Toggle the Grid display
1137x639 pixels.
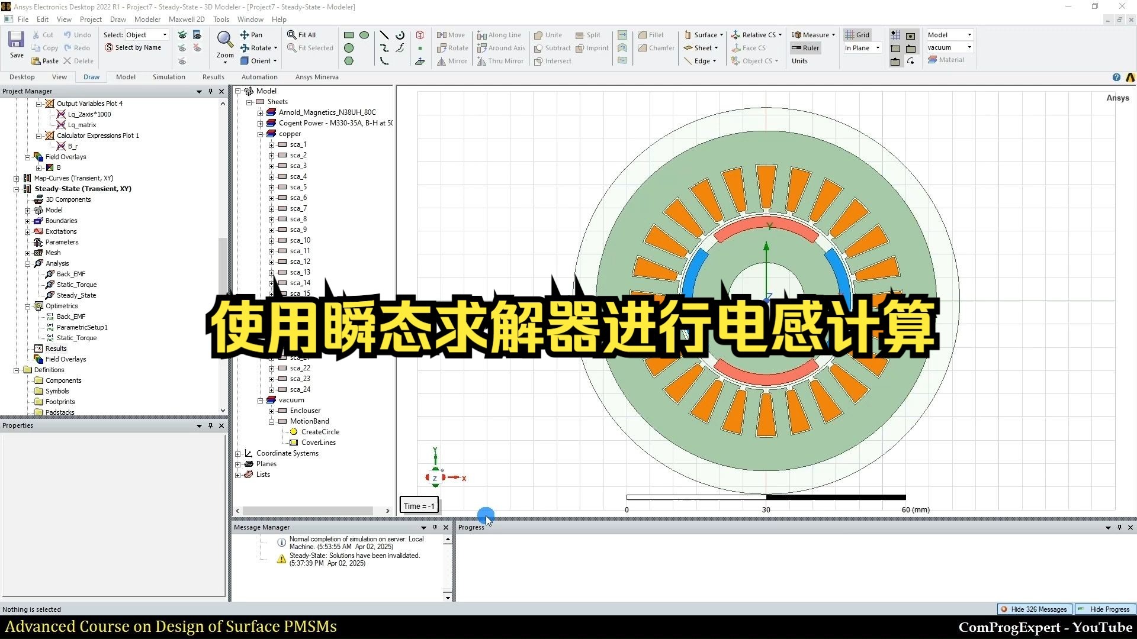(x=857, y=35)
